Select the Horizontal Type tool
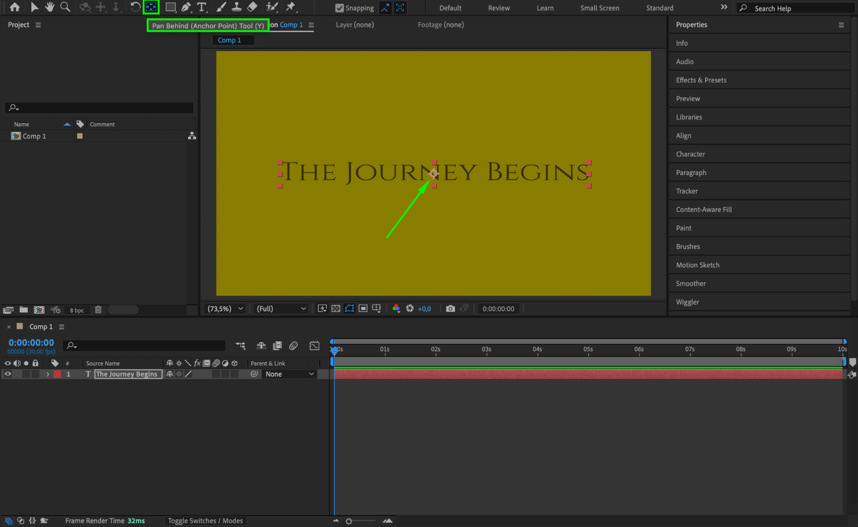Screen dimensions: 858x527 click(x=201, y=7)
